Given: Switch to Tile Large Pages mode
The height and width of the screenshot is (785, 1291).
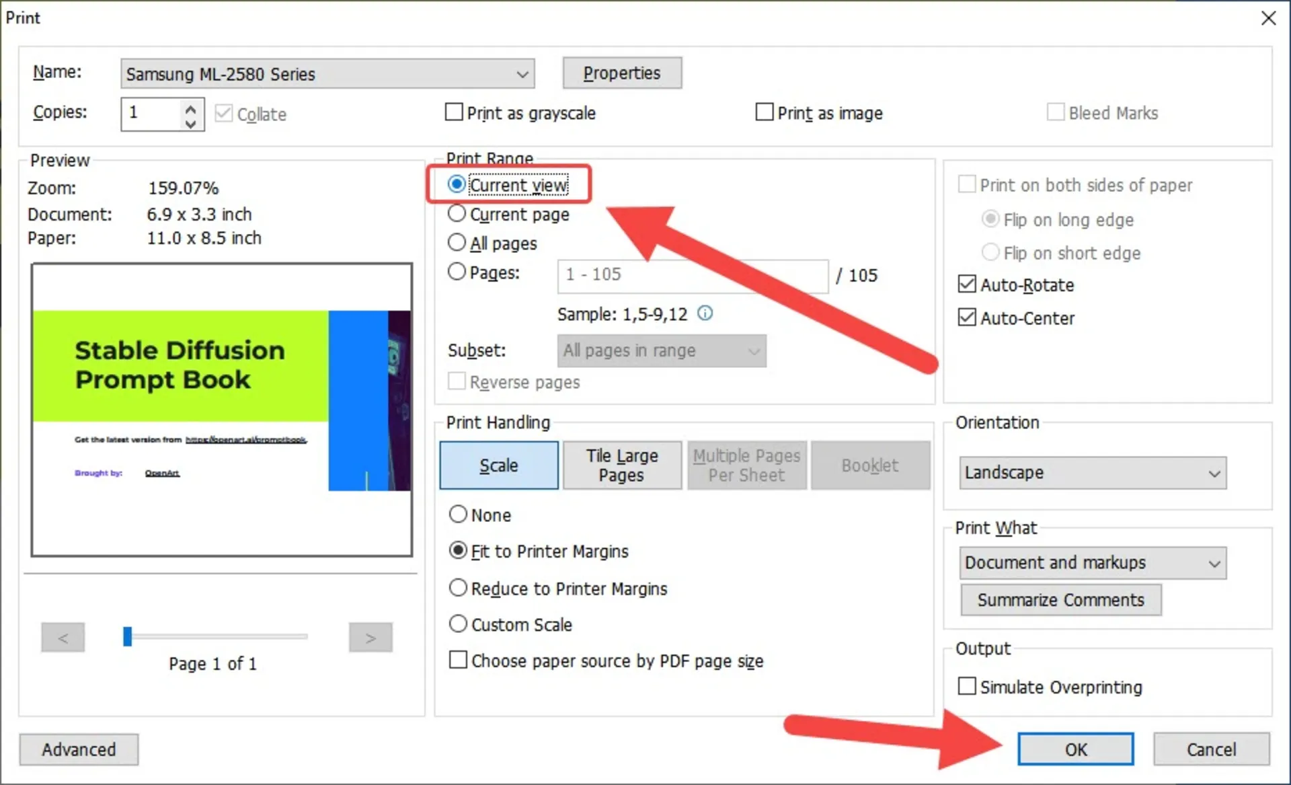Looking at the screenshot, I should pos(622,465).
